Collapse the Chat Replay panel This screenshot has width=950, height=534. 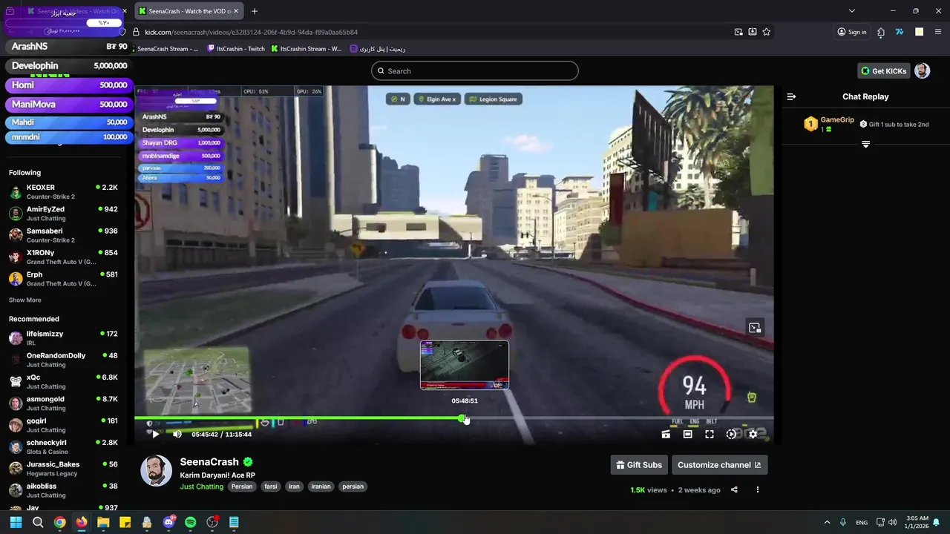pos(791,96)
